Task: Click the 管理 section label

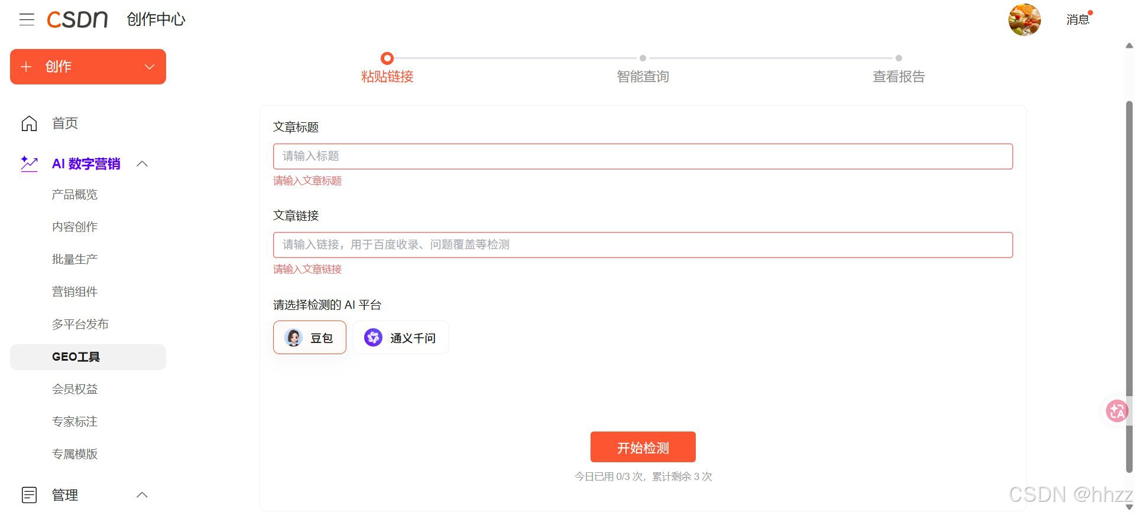Action: 65,495
